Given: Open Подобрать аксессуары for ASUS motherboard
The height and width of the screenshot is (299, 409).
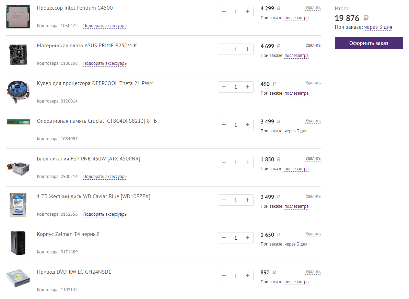Looking at the screenshot, I should coord(105,63).
